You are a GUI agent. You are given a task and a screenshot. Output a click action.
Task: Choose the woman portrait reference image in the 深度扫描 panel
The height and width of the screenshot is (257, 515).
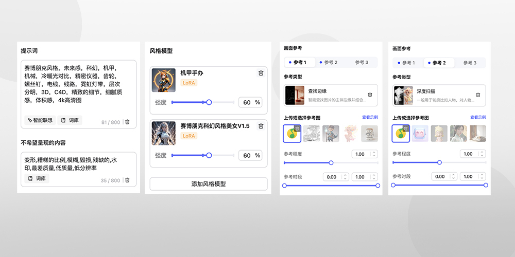[x=458, y=134]
